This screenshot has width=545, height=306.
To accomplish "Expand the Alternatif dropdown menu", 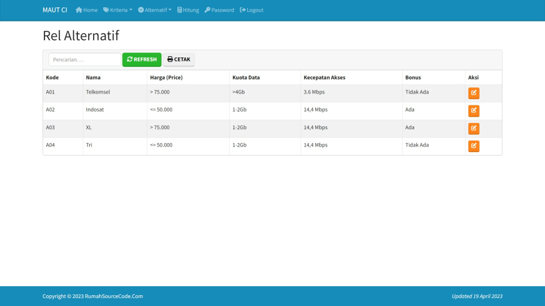I will click(x=155, y=10).
